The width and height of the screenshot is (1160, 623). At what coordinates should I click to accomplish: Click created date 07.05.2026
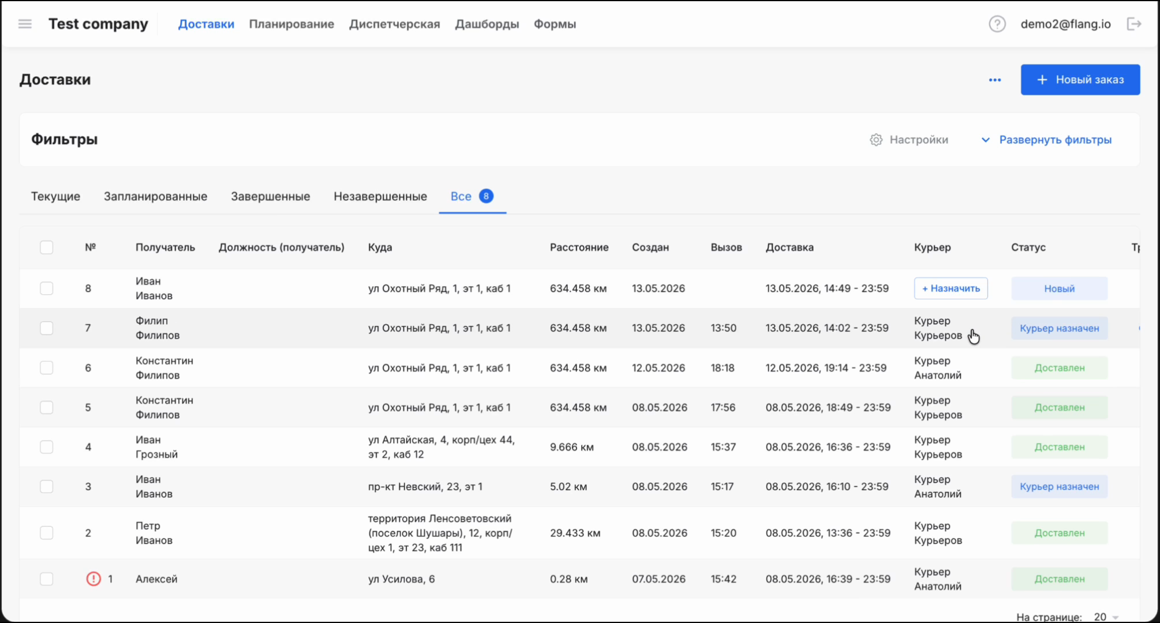[x=658, y=579]
